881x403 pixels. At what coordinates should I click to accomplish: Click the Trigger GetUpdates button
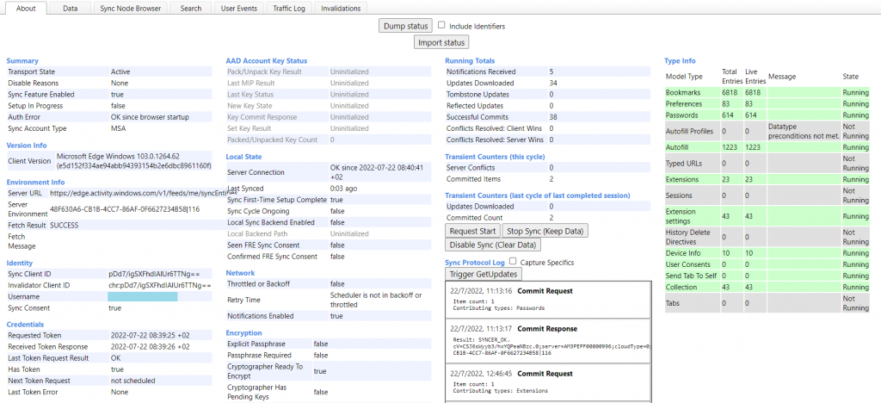tap(484, 275)
